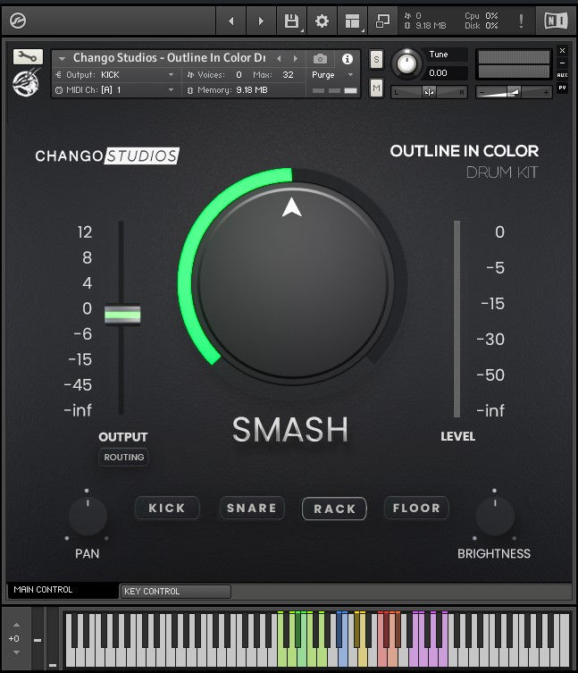Click the minimize view windows icon
Screen dimensions: 578x673
click(x=382, y=21)
